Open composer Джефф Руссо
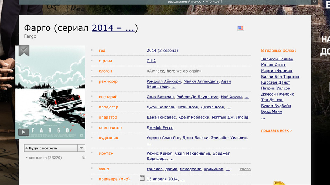The height and width of the screenshot is (185, 330). point(160,127)
